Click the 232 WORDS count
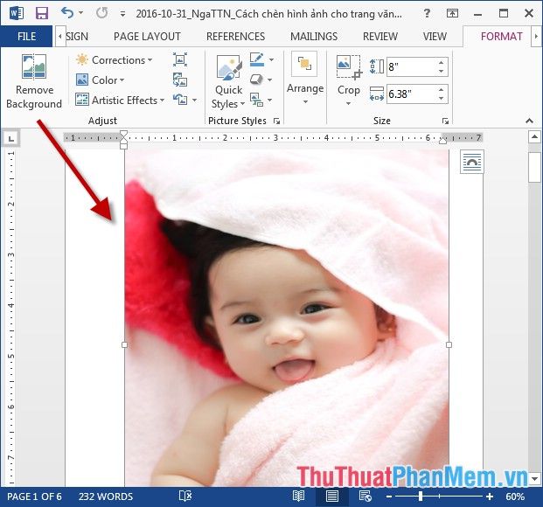The image size is (543, 507). click(x=106, y=497)
